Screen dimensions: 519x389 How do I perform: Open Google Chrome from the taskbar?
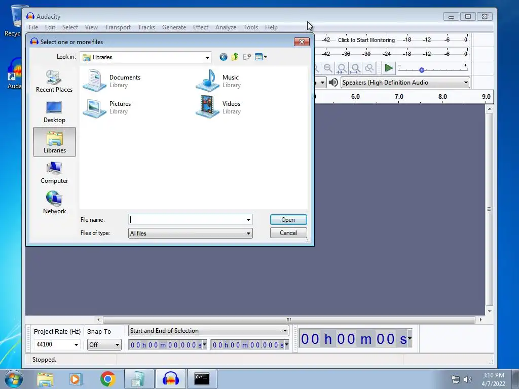107,379
